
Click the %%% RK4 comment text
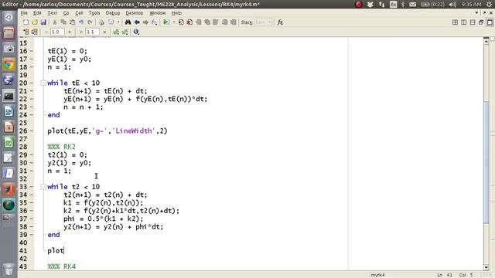pyautogui.click(x=62, y=266)
